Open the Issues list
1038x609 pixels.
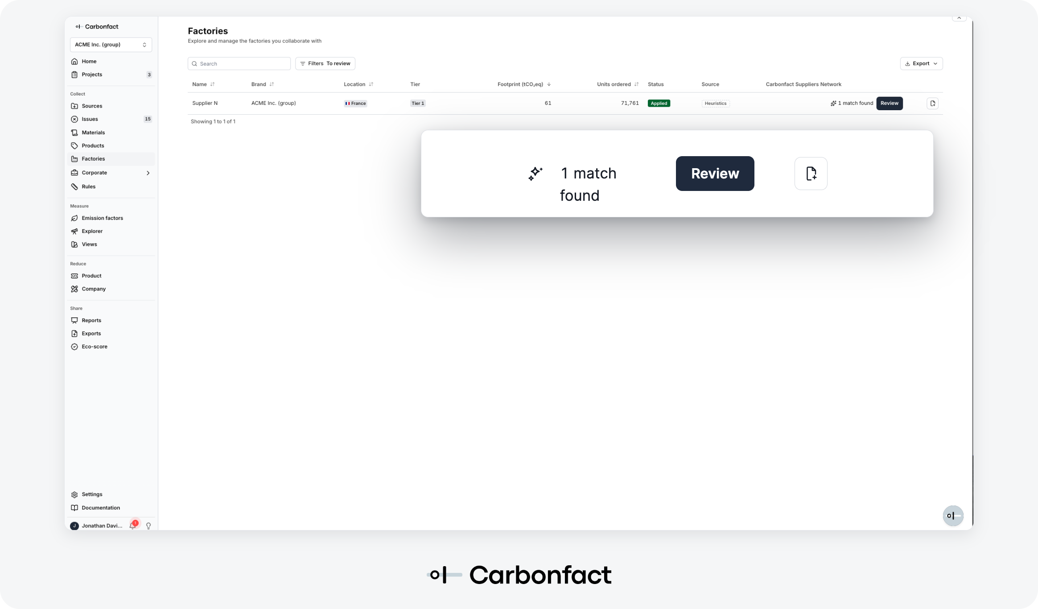tap(111, 119)
